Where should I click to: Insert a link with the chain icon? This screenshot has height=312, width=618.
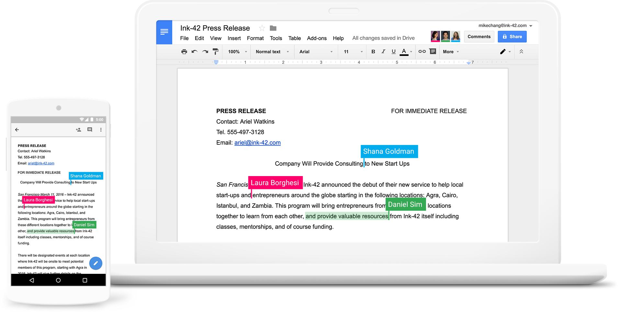(x=422, y=51)
